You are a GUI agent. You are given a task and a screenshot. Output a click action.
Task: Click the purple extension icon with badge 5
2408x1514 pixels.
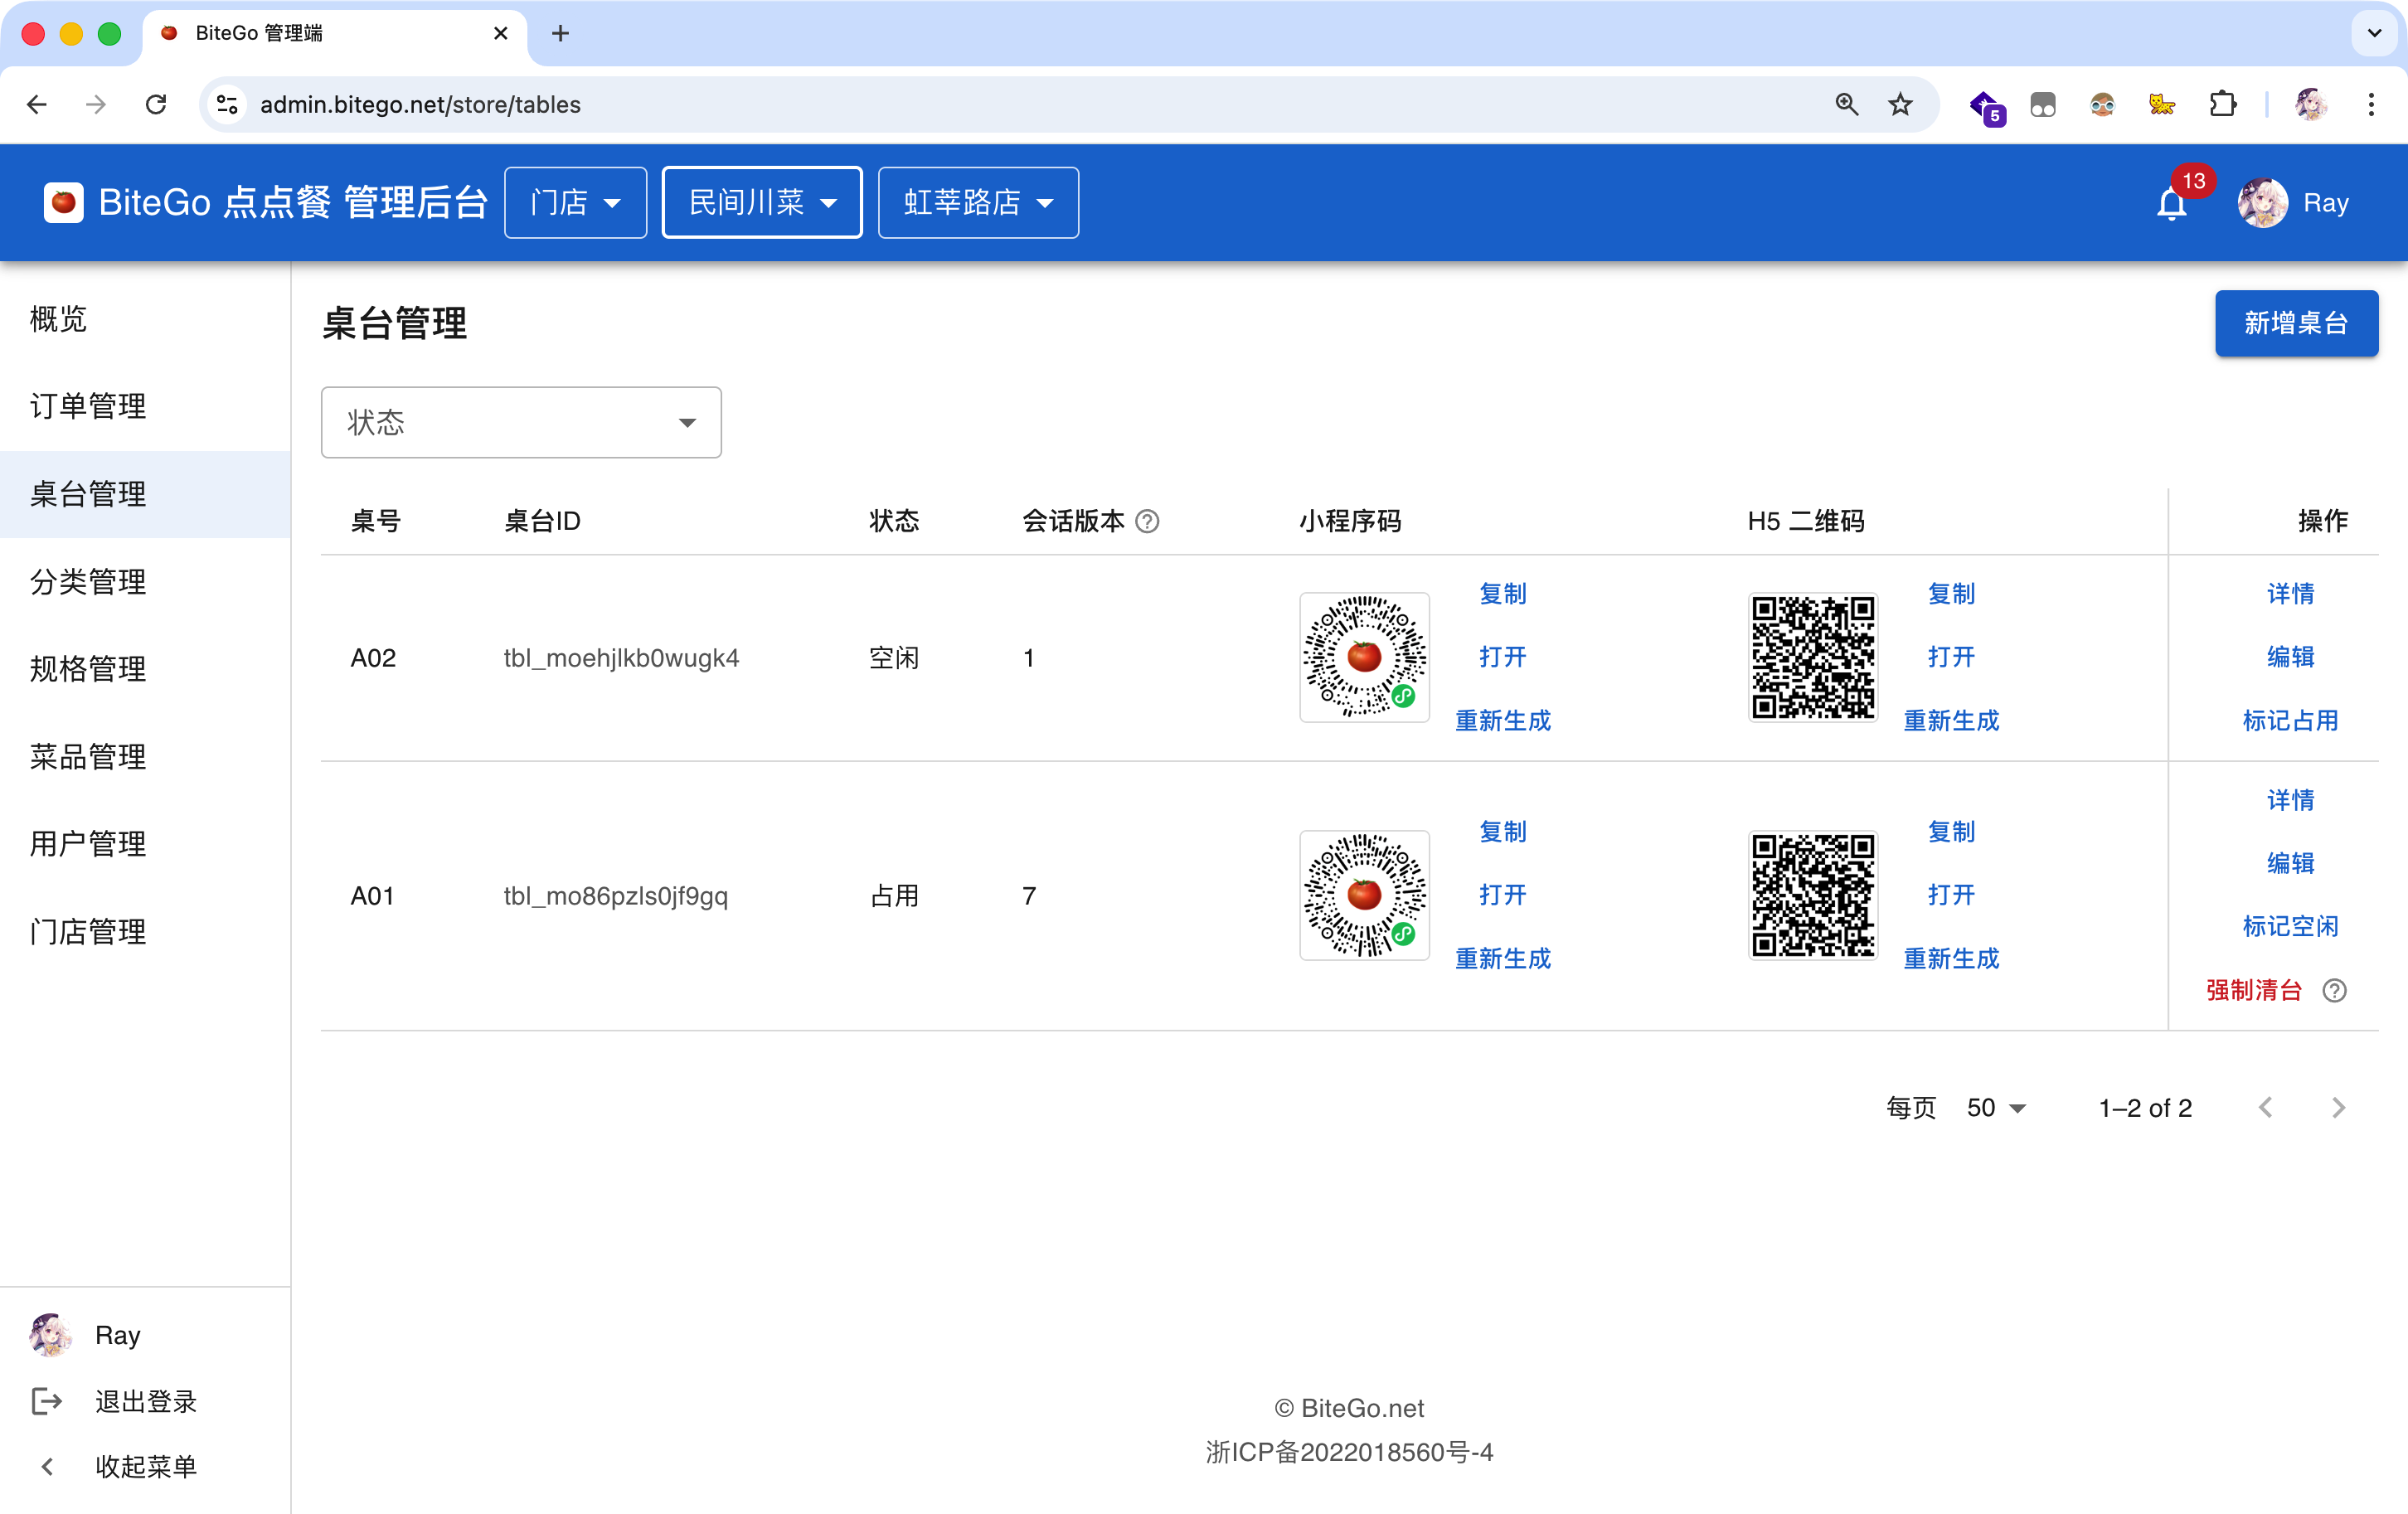pos(1986,106)
